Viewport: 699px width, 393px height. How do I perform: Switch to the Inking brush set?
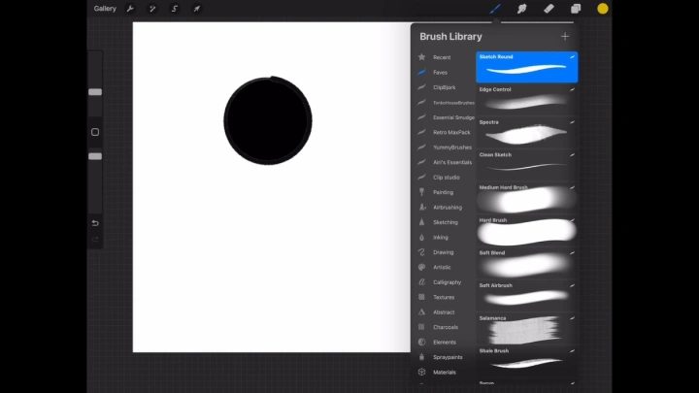click(x=441, y=237)
